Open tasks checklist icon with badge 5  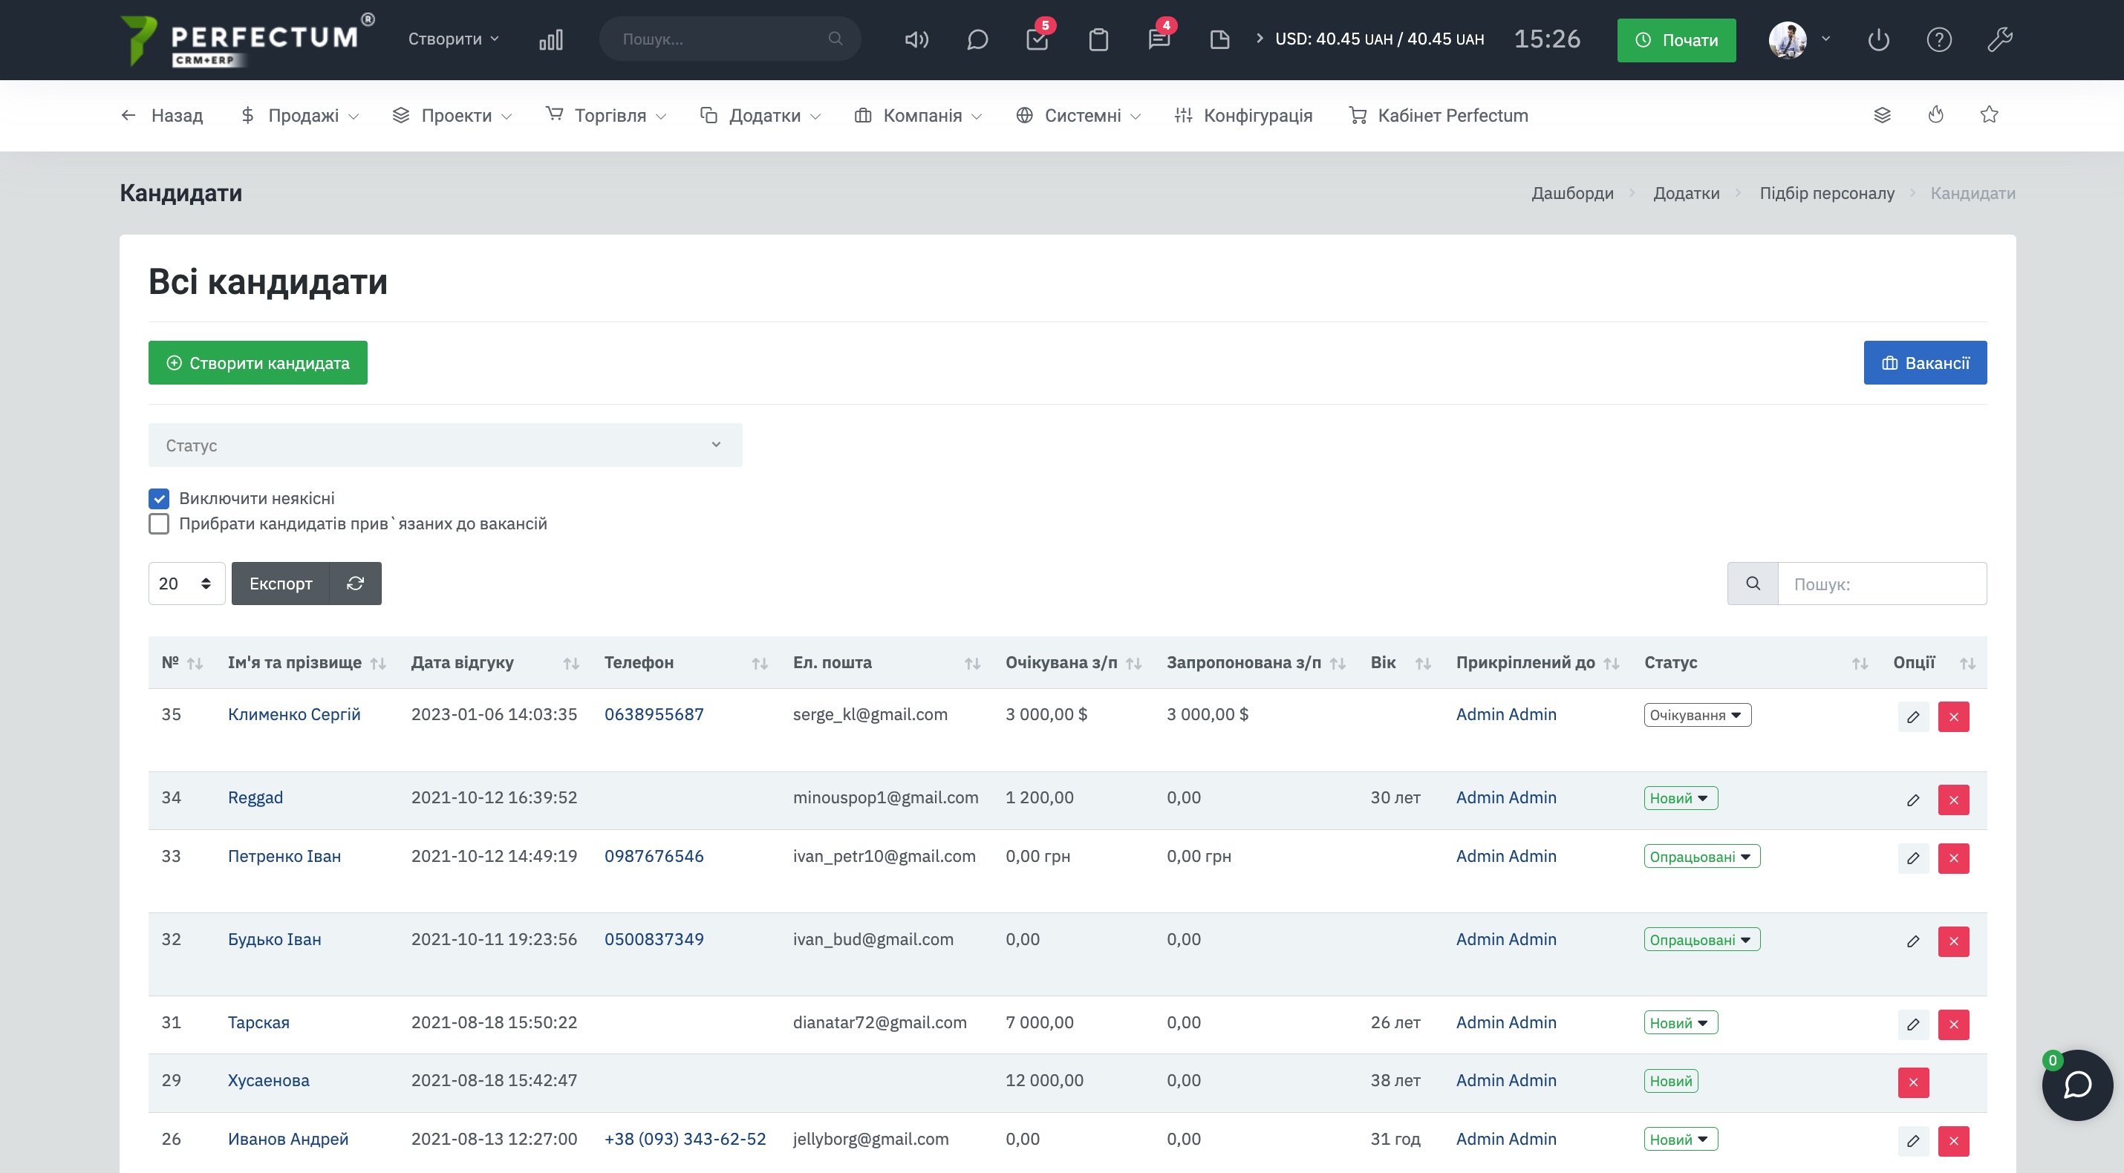pyautogui.click(x=1037, y=39)
